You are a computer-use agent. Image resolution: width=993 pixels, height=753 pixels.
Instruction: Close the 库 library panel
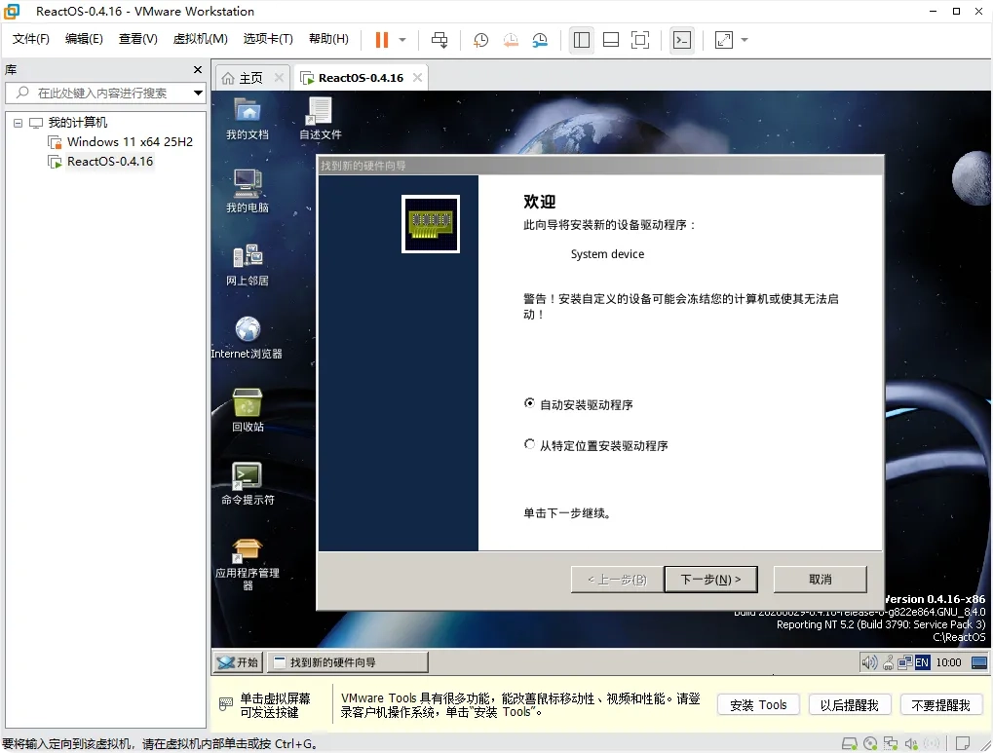pyautogui.click(x=198, y=70)
